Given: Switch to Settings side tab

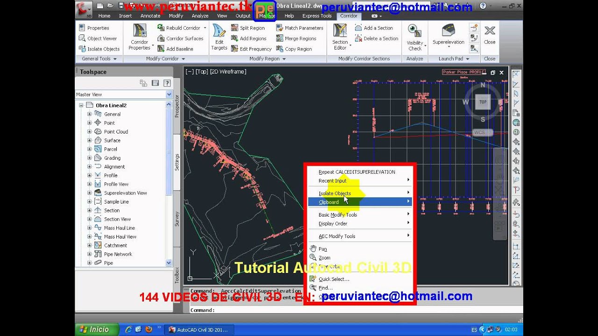Looking at the screenshot, I should [177, 162].
